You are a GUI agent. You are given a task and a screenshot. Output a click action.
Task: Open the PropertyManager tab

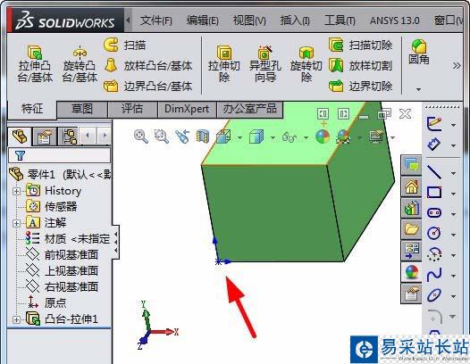[x=45, y=136]
